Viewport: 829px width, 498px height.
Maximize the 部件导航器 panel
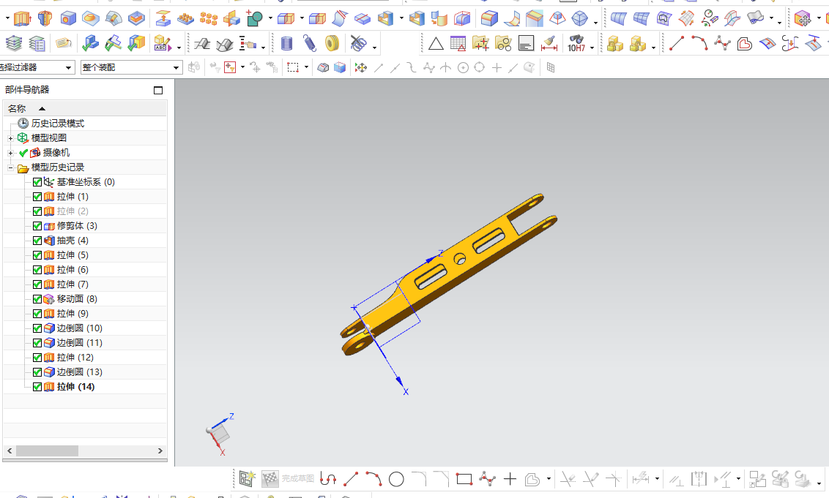158,90
